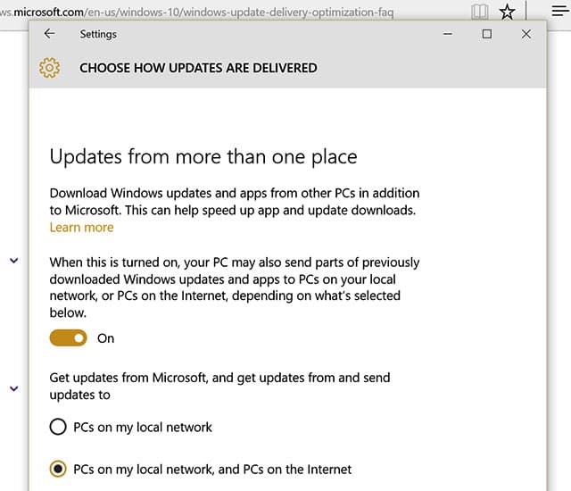Expand the upper purple chevron on page
The height and width of the screenshot is (491, 571).
[14, 261]
